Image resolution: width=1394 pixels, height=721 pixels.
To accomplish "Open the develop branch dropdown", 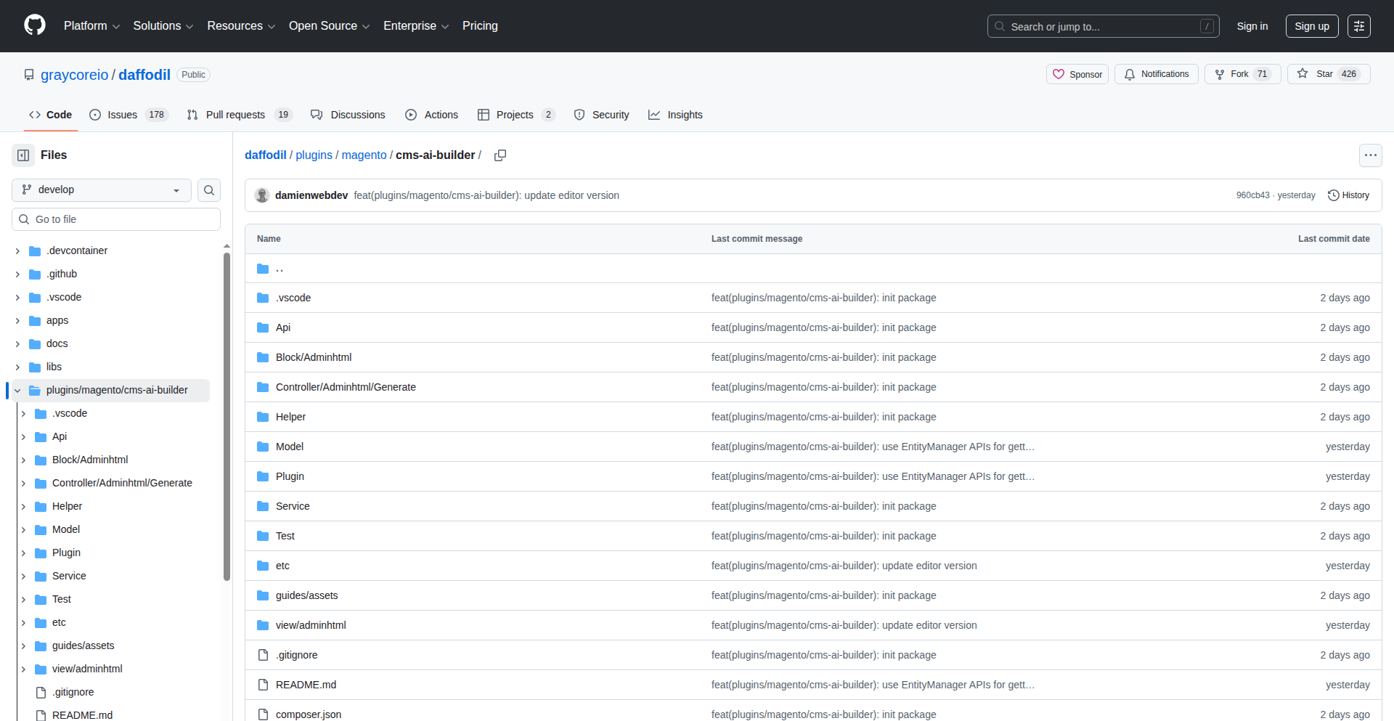I will (x=102, y=190).
